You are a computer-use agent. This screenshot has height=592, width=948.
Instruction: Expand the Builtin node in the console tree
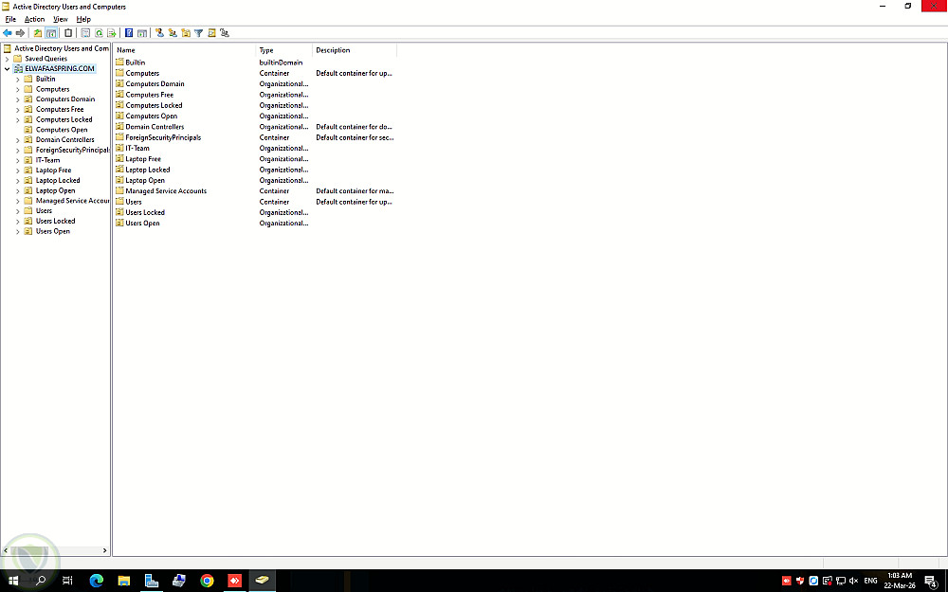click(x=17, y=80)
